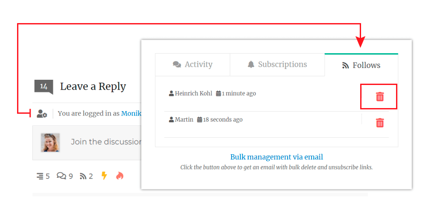Select the Follows tab
The image size is (431, 207).
pos(361,65)
